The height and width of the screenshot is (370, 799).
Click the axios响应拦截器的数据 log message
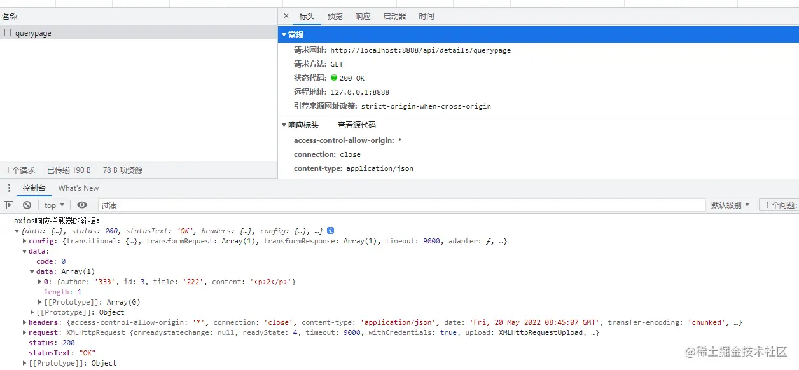click(57, 221)
